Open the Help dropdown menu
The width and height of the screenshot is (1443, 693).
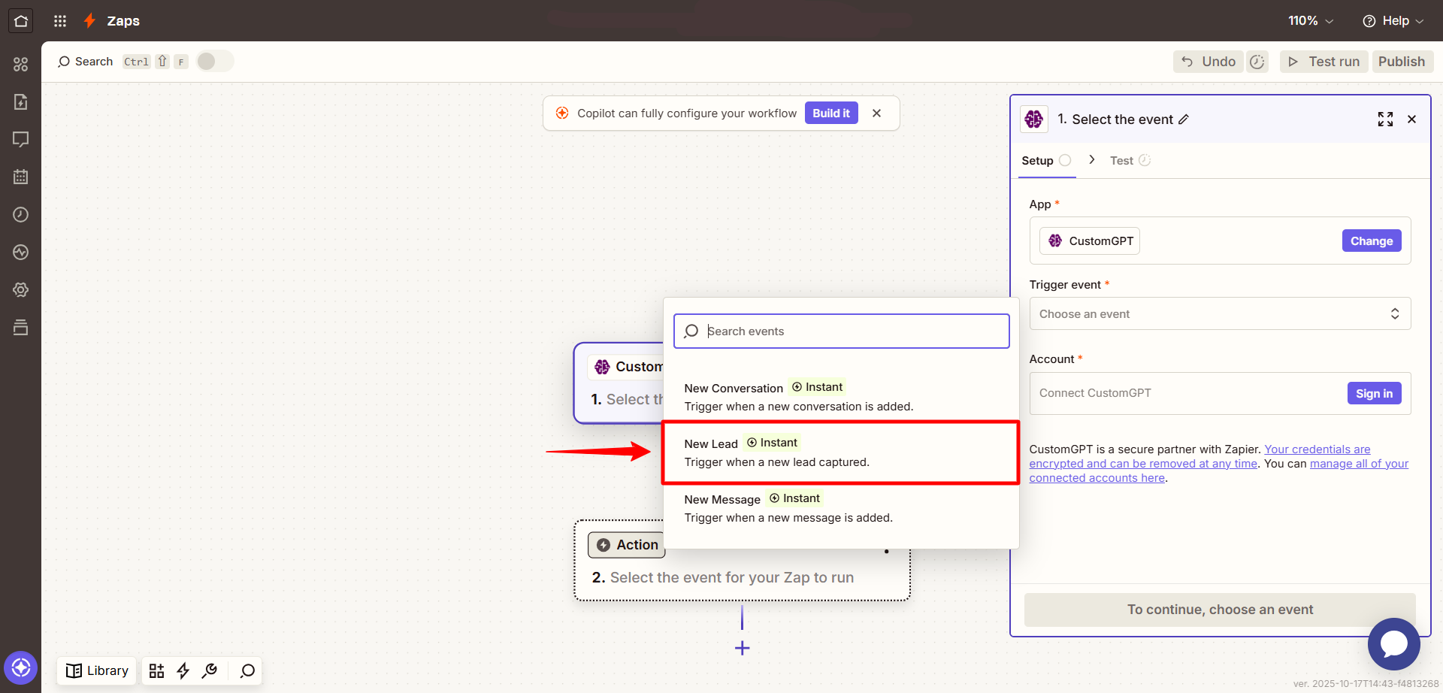pos(1393,21)
